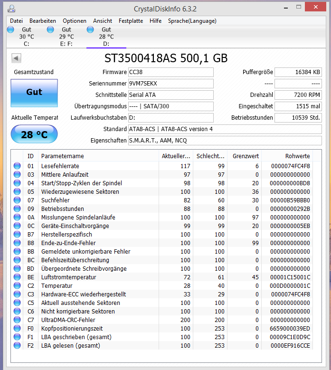Click the previous disk arrow button
Screen dimensions: 331x370
coord(16,58)
